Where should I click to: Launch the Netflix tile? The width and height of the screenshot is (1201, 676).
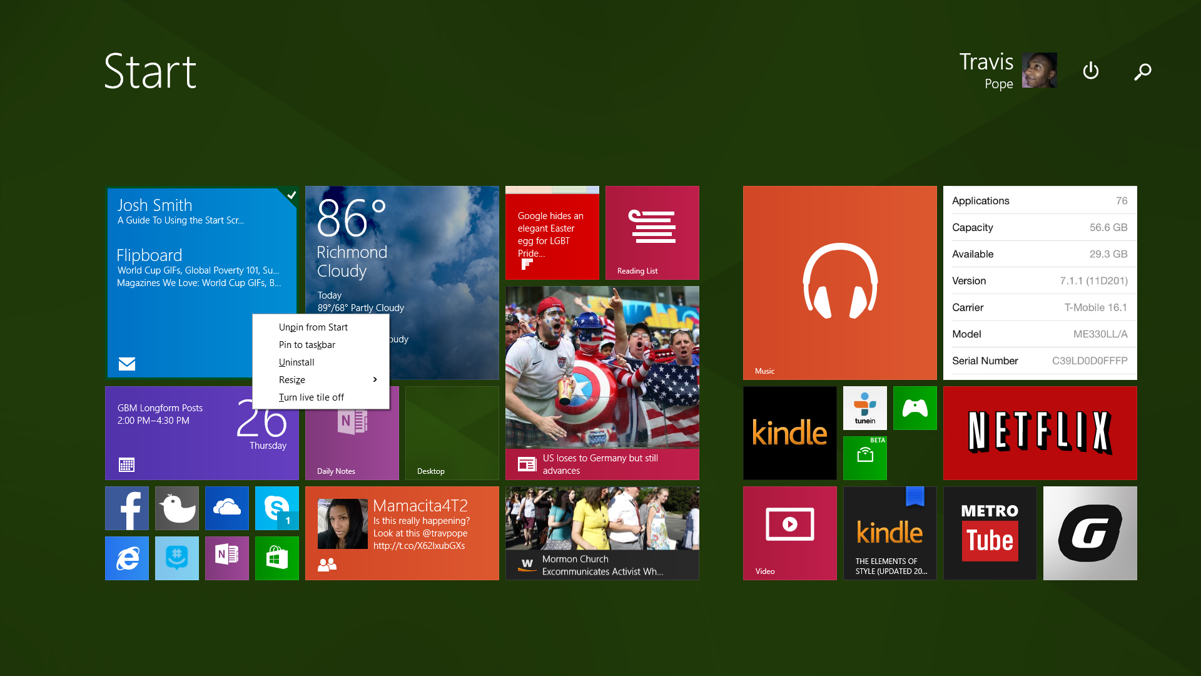tap(1040, 433)
